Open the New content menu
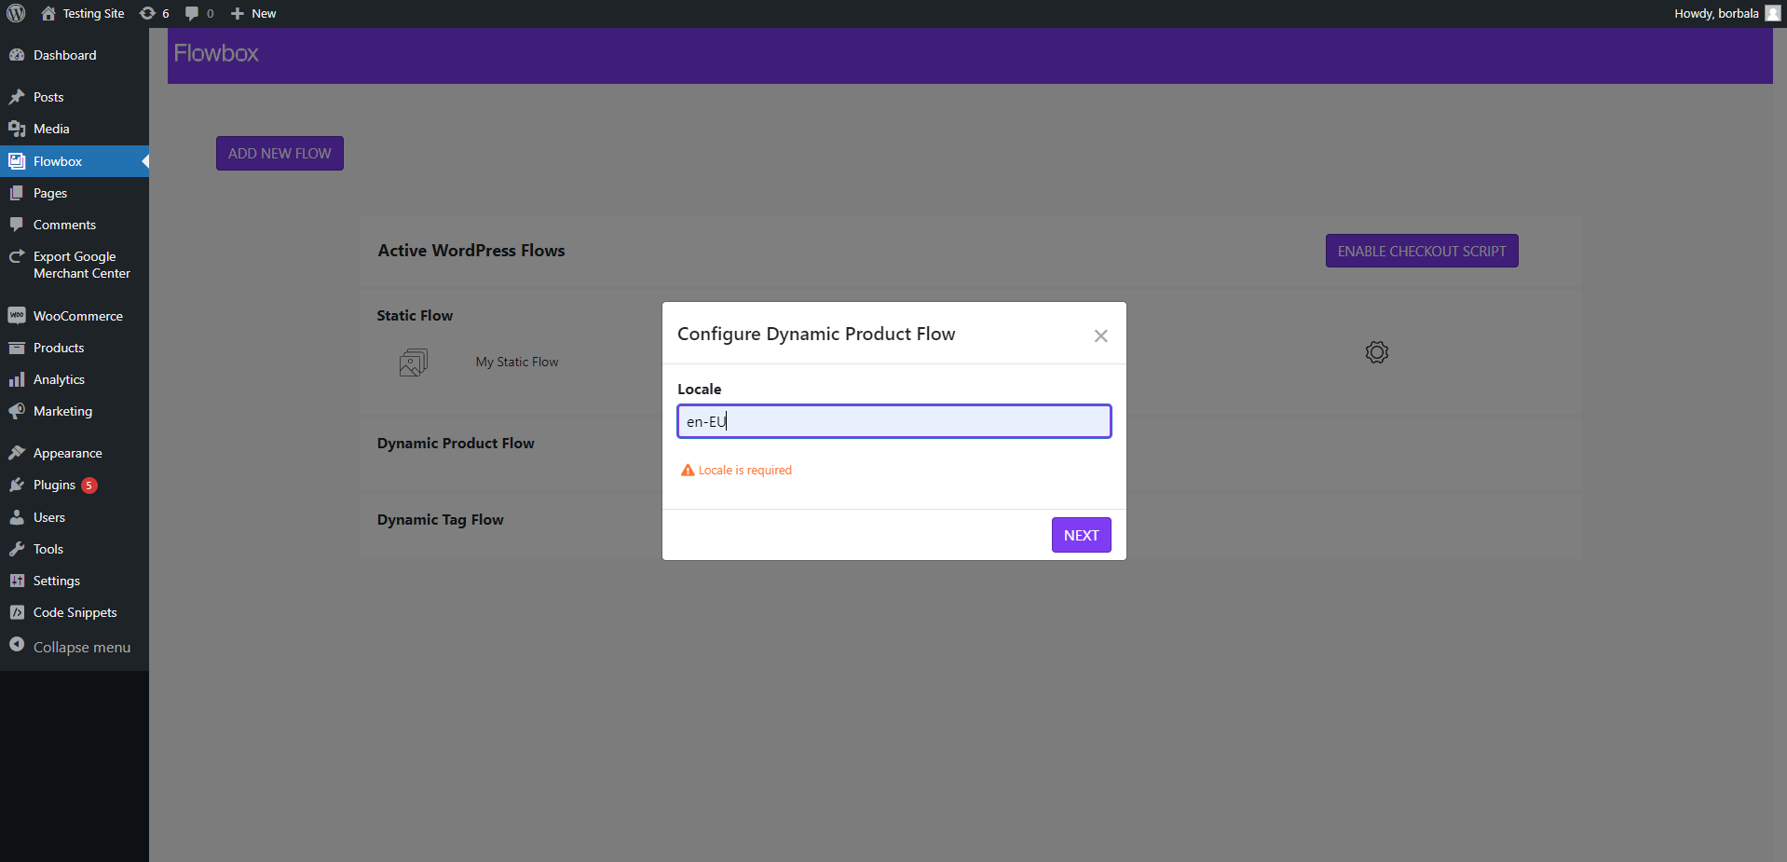1787x862 pixels. click(253, 13)
